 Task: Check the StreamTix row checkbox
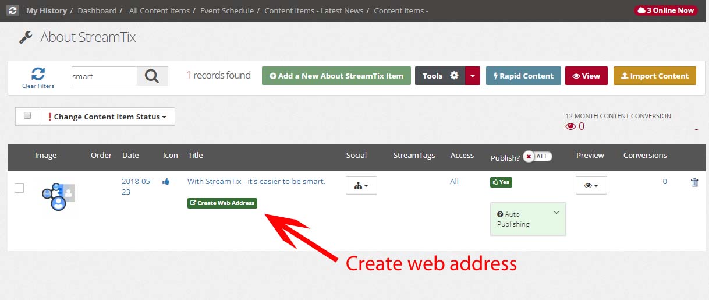pos(19,188)
